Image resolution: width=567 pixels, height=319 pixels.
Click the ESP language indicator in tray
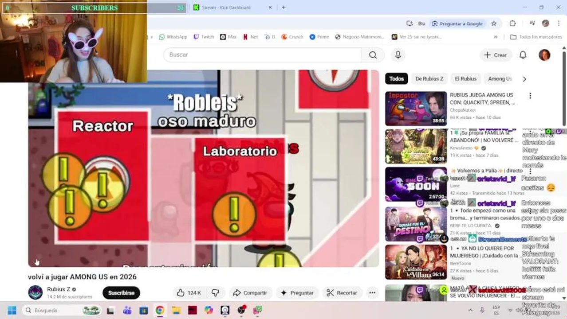tap(496, 310)
